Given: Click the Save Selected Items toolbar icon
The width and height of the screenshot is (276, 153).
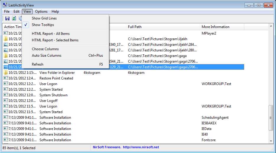Looking at the screenshot, I should tap(7, 18).
